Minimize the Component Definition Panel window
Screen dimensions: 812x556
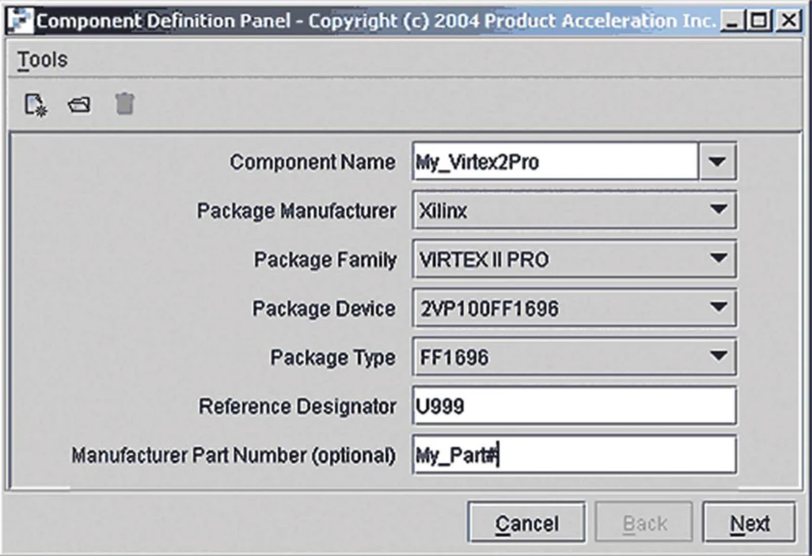tap(732, 21)
